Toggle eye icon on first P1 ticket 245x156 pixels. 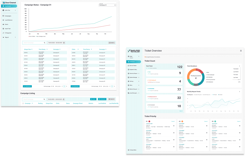pos(174,126)
